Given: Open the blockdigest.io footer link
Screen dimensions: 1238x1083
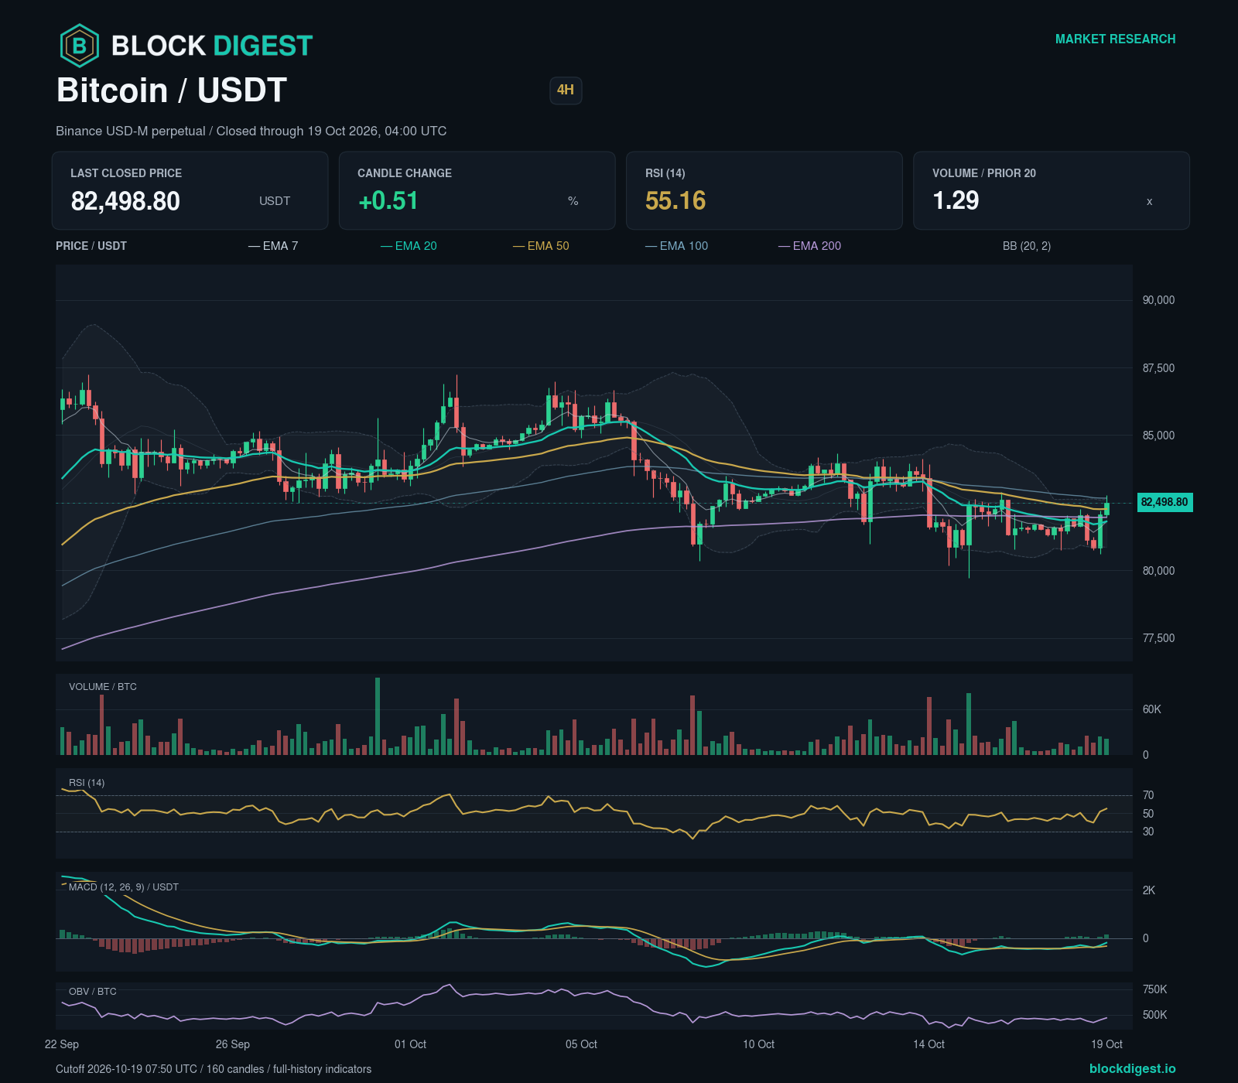Looking at the screenshot, I should point(1132,1068).
